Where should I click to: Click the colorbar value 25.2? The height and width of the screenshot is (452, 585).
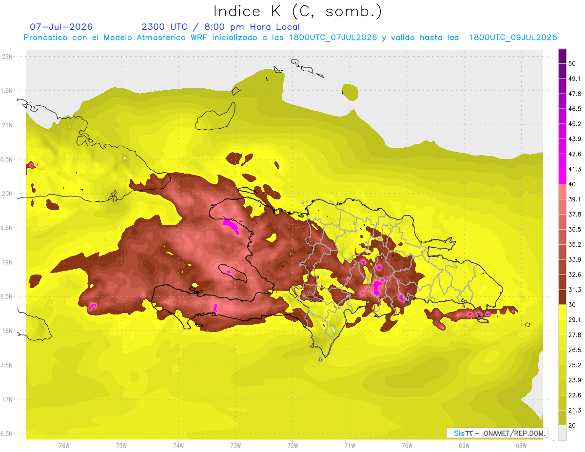[574, 365]
